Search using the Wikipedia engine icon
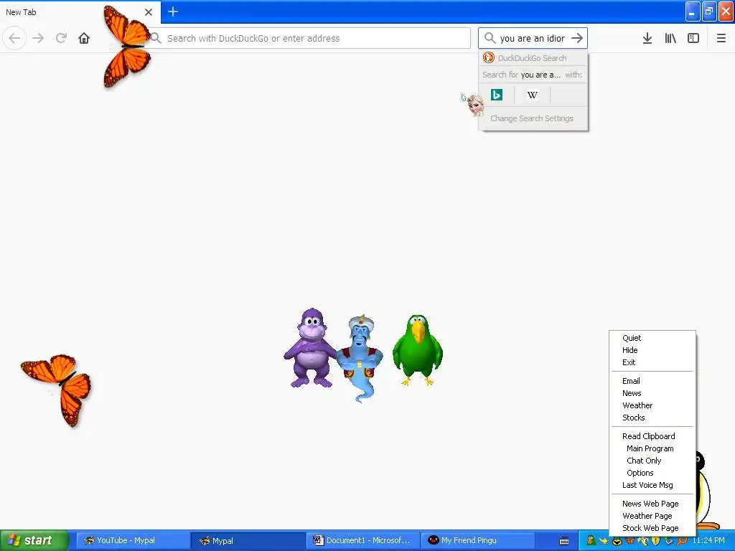The width and height of the screenshot is (735, 551). (533, 95)
